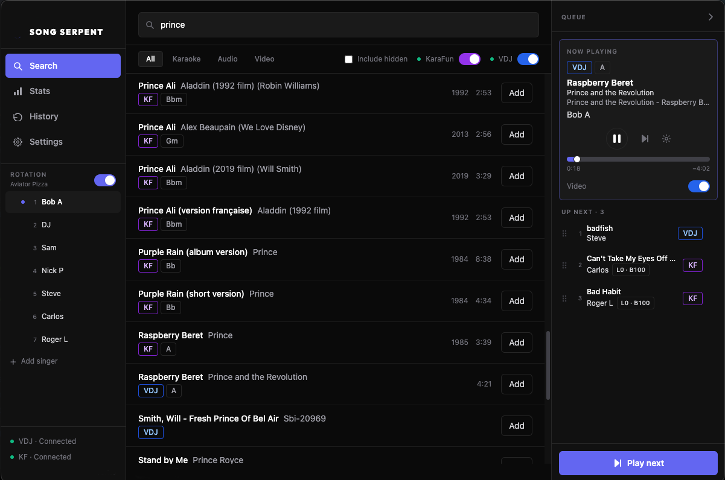Open Search in the sidebar
Screen dimensions: 725x480
[x=63, y=66]
